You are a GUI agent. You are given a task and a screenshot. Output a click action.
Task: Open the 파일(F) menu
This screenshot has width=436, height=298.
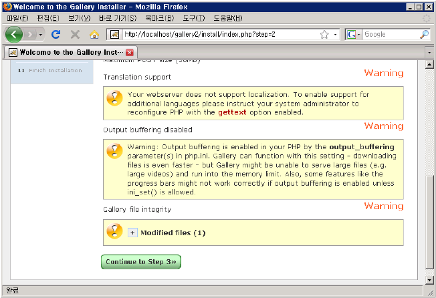17,18
